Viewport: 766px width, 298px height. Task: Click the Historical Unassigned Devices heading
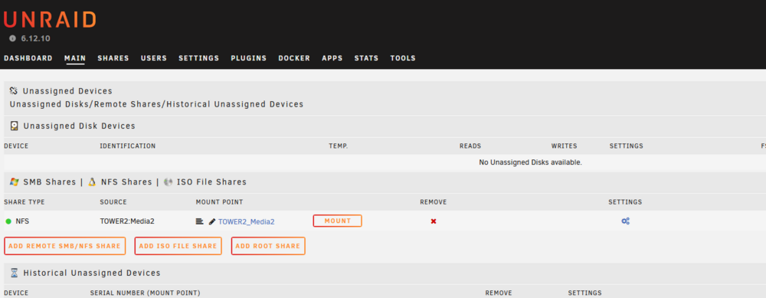92,273
